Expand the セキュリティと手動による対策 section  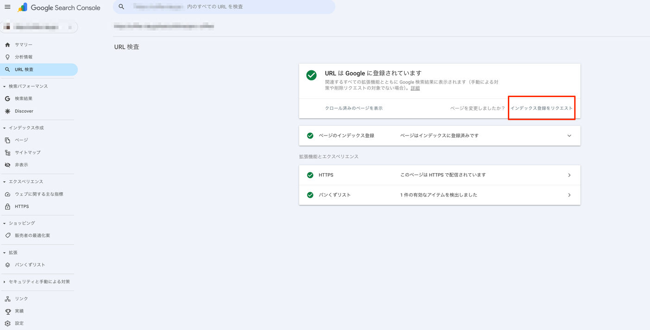[x=5, y=282]
